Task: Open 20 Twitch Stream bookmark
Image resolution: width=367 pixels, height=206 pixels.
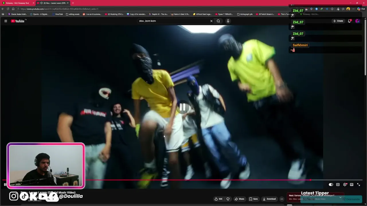Action: coord(265,14)
